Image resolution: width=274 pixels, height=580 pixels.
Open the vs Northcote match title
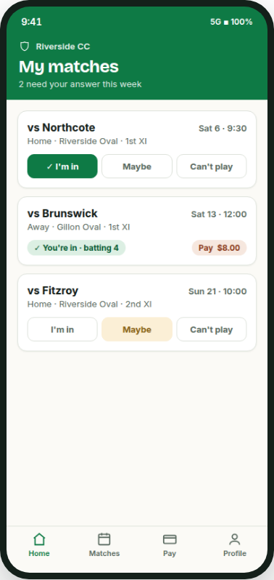(x=61, y=128)
